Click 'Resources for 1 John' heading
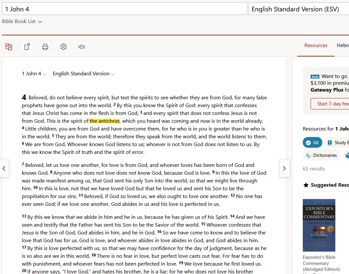Image resolution: width=349 pixels, height=274 pixels. pos(326,129)
